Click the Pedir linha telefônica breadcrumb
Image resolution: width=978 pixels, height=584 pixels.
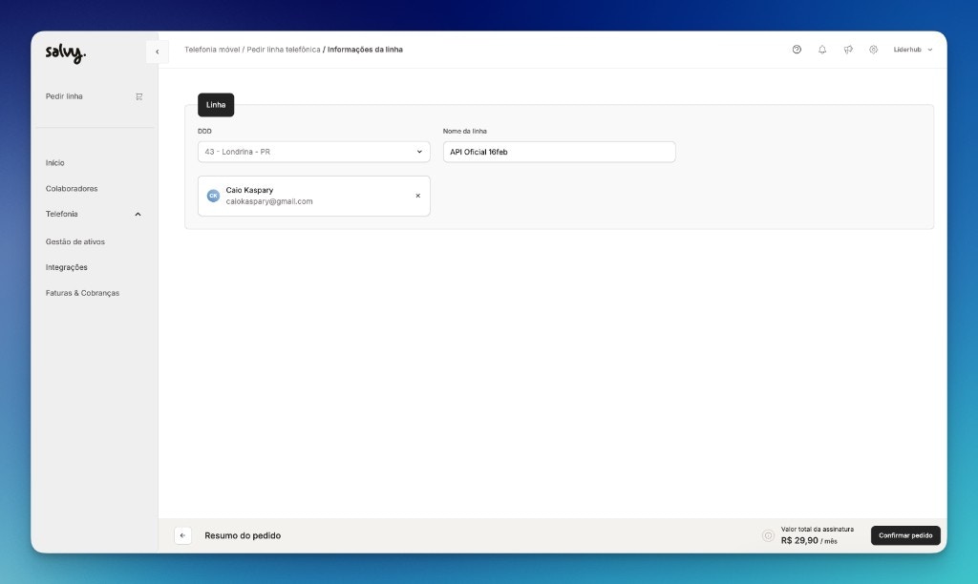283,50
